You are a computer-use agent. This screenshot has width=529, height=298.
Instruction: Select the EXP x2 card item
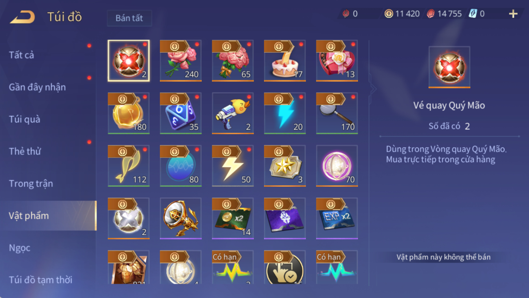coord(337,218)
